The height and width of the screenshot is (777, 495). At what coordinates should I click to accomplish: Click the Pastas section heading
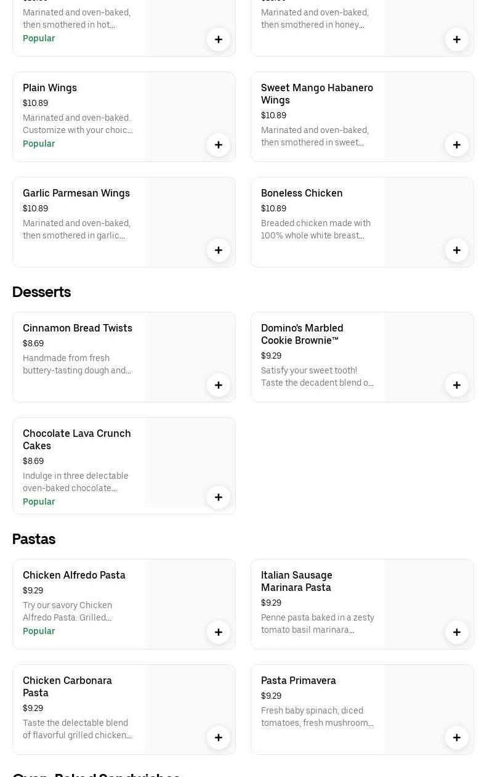34,539
